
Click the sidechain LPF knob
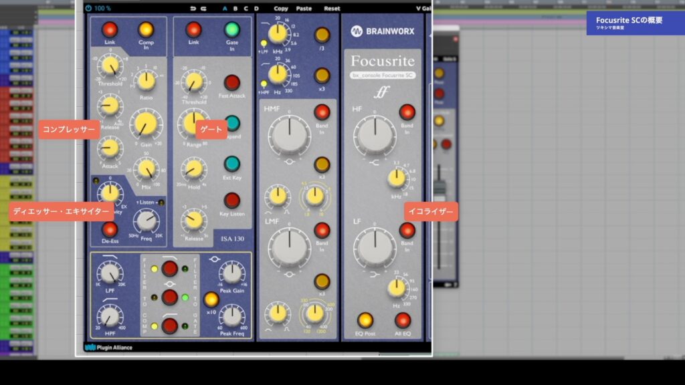110,273
